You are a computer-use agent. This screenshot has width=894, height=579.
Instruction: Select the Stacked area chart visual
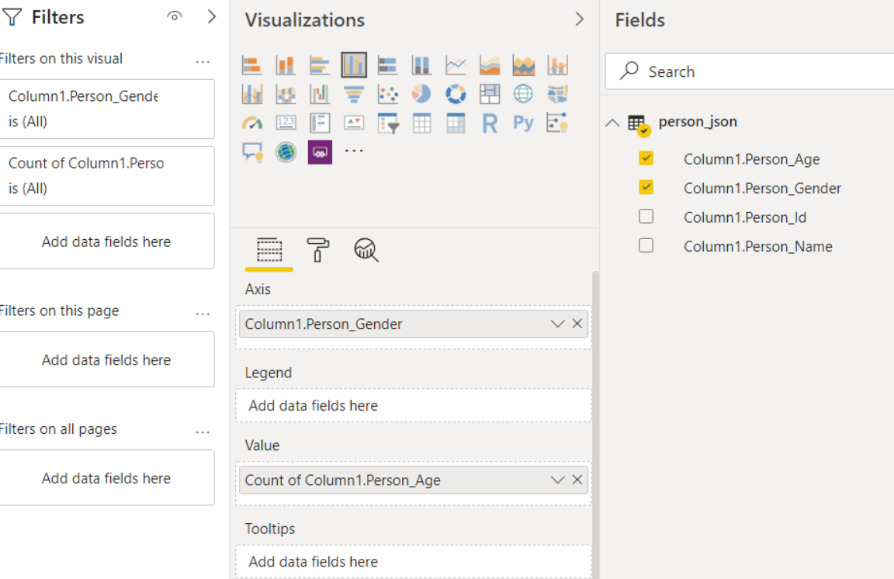pyautogui.click(x=523, y=65)
